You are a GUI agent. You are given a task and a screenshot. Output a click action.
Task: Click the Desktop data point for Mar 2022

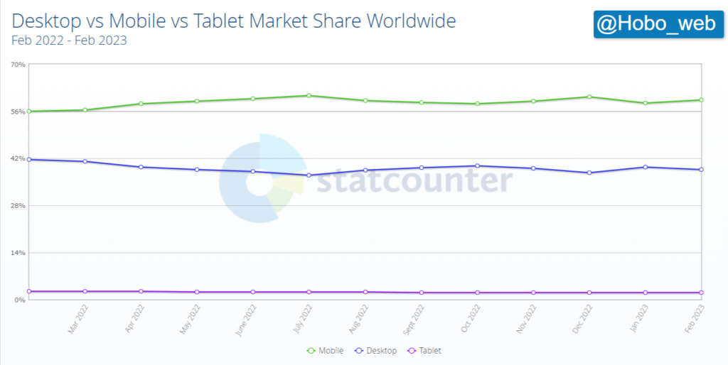tap(85, 161)
